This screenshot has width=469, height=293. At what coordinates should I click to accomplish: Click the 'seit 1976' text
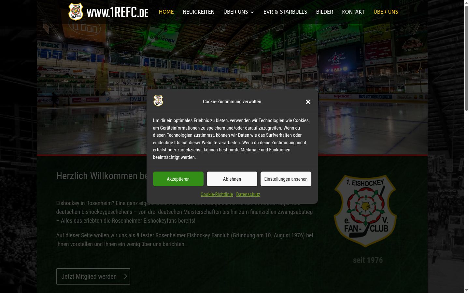(368, 260)
